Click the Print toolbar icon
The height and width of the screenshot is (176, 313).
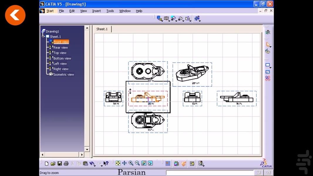67,163
